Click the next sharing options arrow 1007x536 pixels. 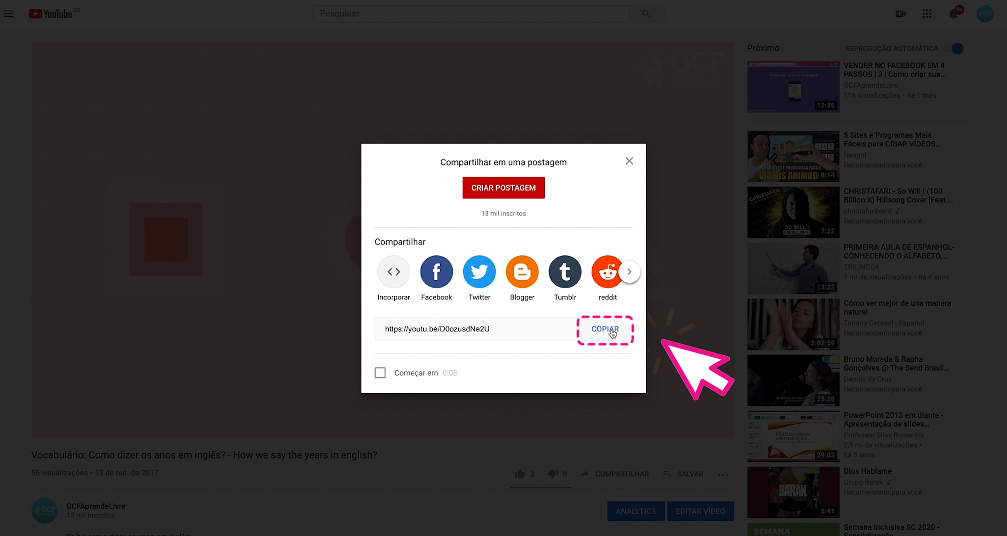(x=629, y=271)
